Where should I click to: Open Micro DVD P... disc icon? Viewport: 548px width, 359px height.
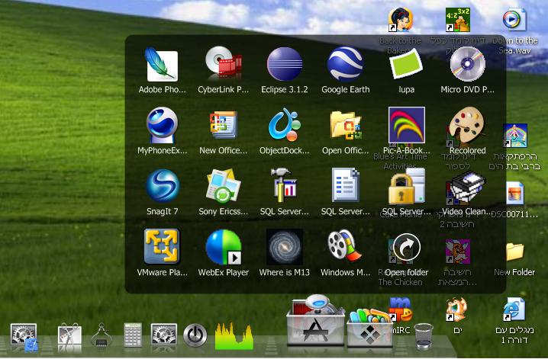(x=468, y=64)
